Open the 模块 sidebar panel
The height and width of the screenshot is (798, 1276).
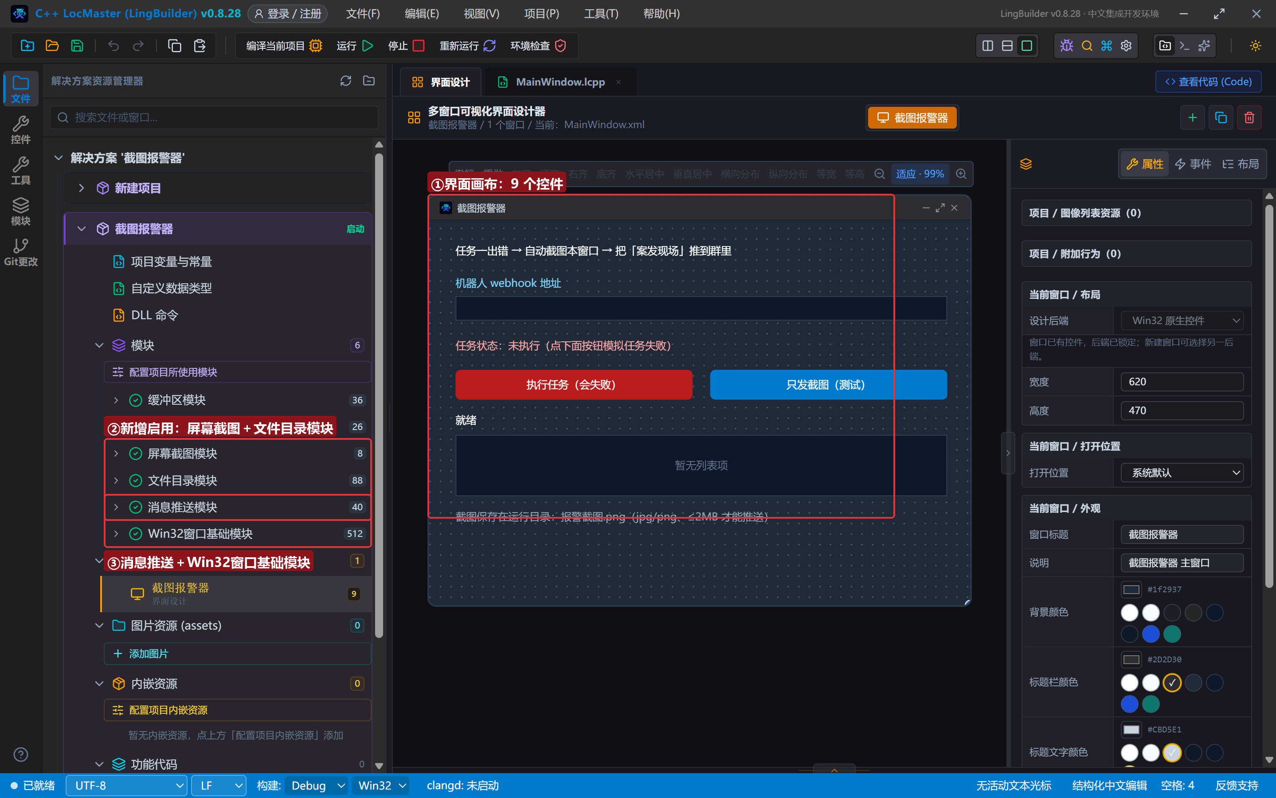tap(20, 211)
